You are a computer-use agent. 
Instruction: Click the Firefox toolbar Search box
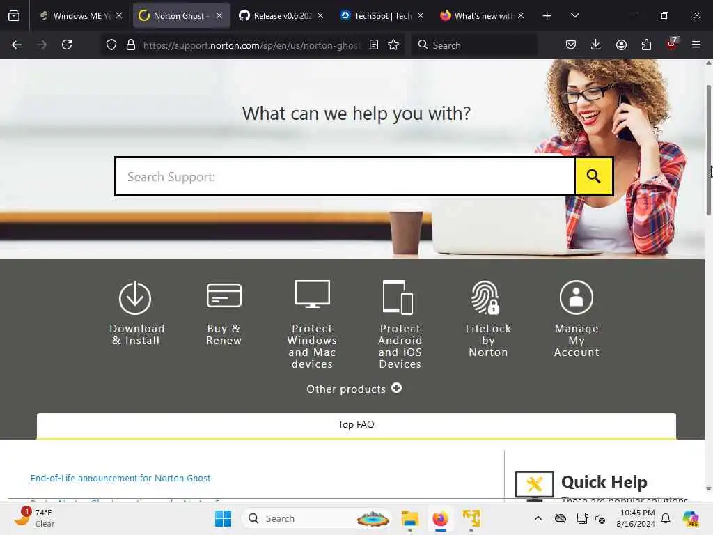pyautogui.click(x=474, y=45)
